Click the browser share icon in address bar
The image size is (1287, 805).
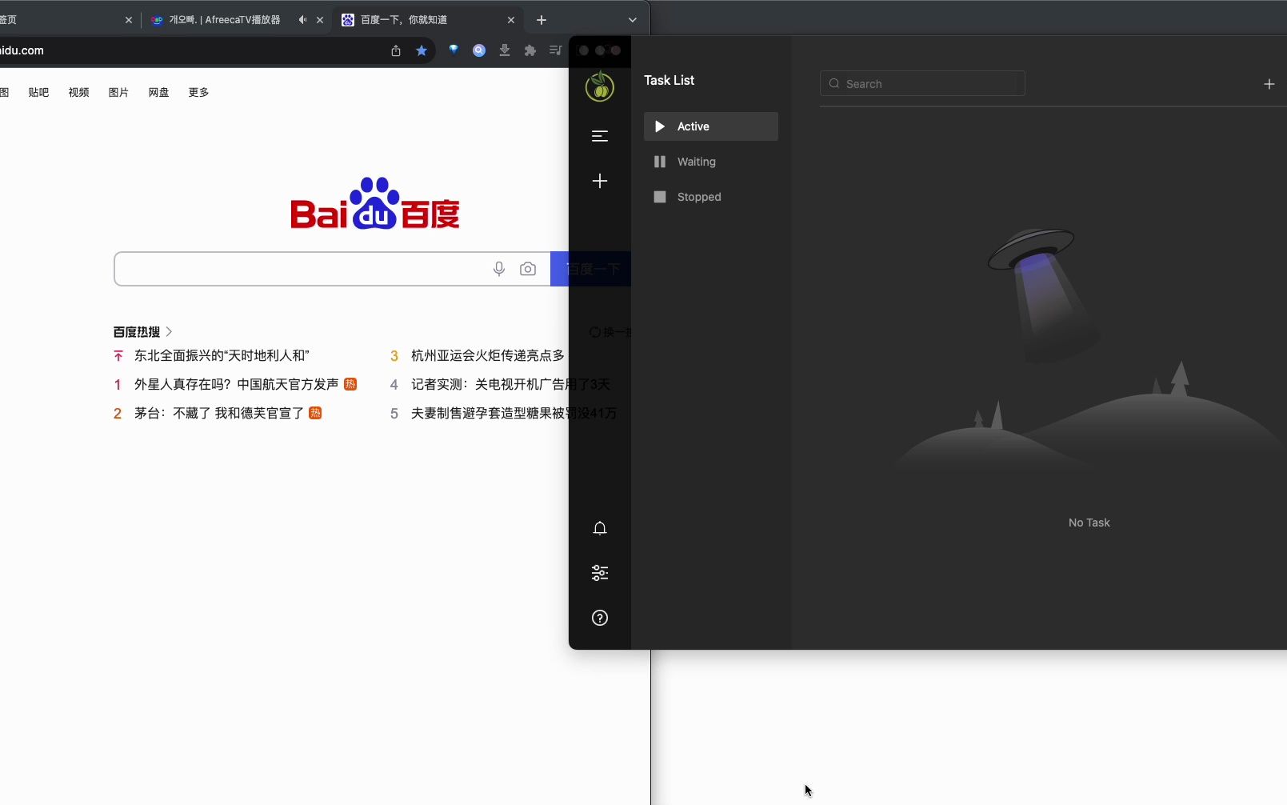pos(396,50)
